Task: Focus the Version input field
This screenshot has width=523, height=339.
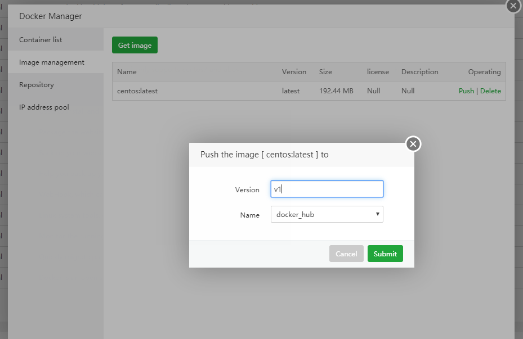Action: click(x=327, y=189)
